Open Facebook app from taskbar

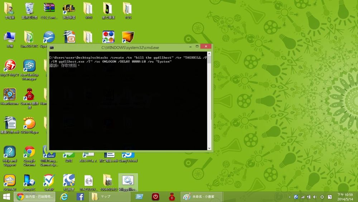(80, 197)
